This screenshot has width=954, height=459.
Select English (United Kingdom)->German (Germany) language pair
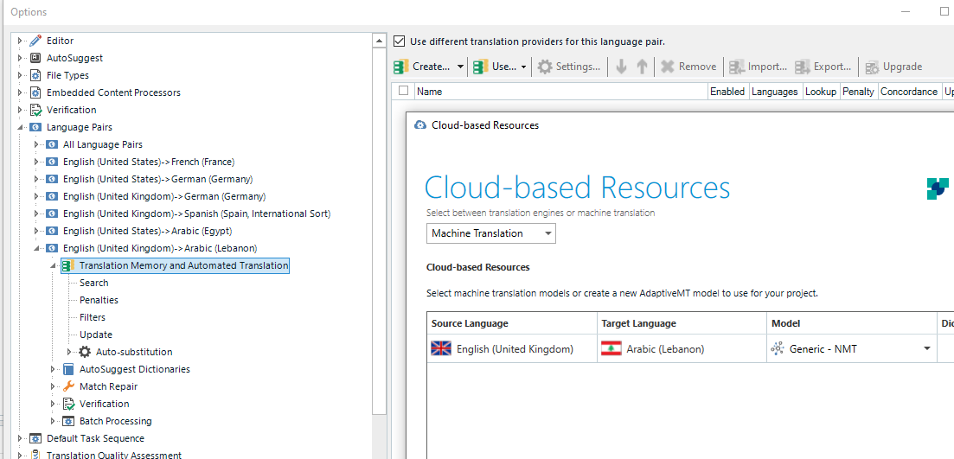coord(164,196)
